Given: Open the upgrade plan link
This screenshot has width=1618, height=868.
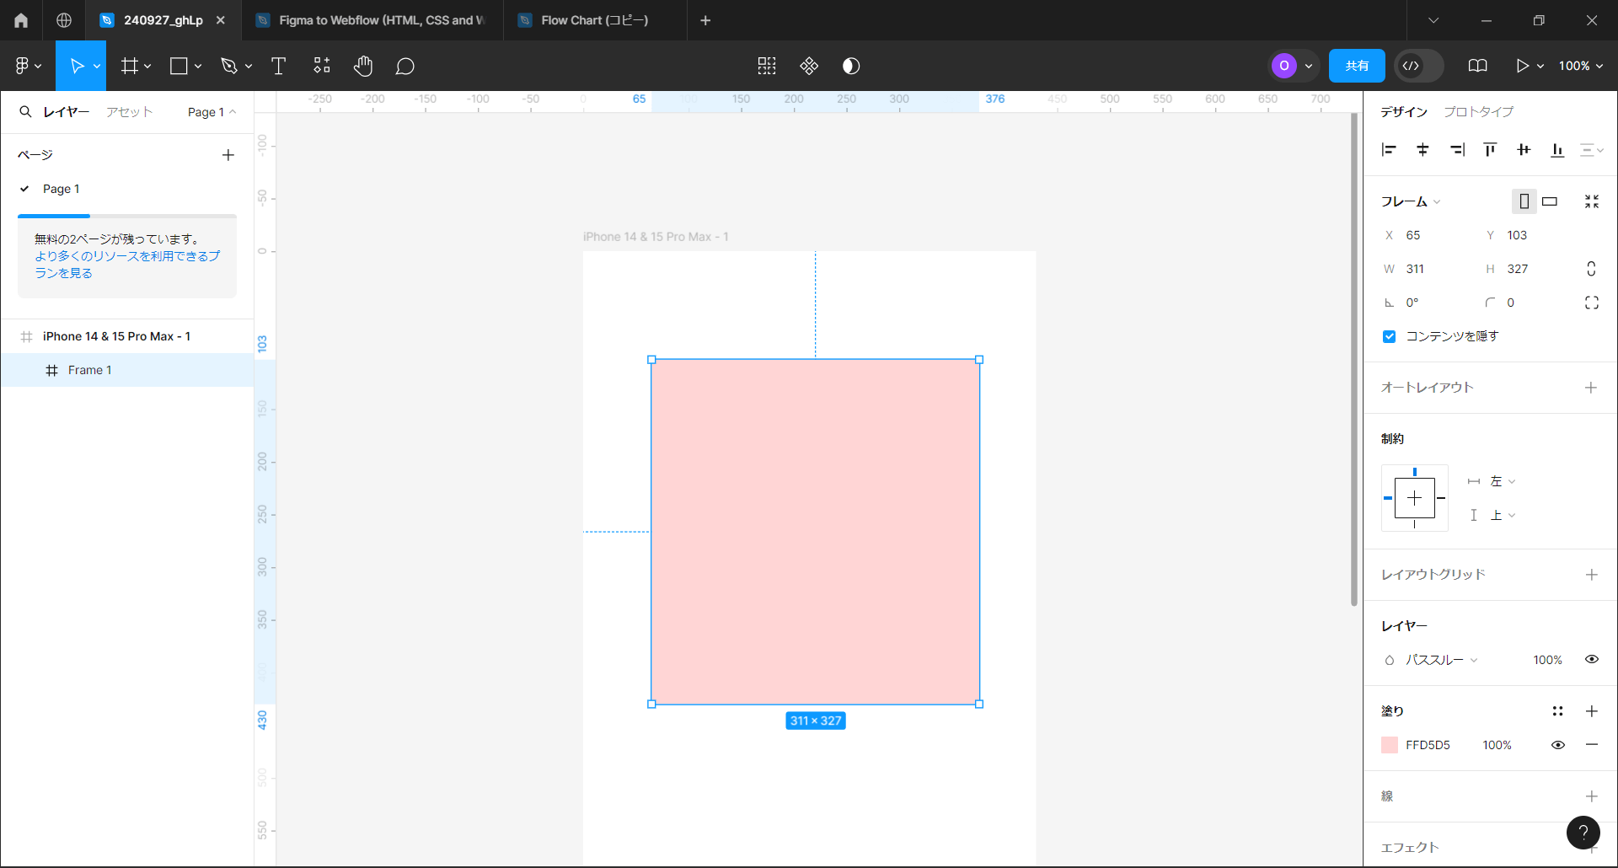Looking at the screenshot, I should (127, 264).
